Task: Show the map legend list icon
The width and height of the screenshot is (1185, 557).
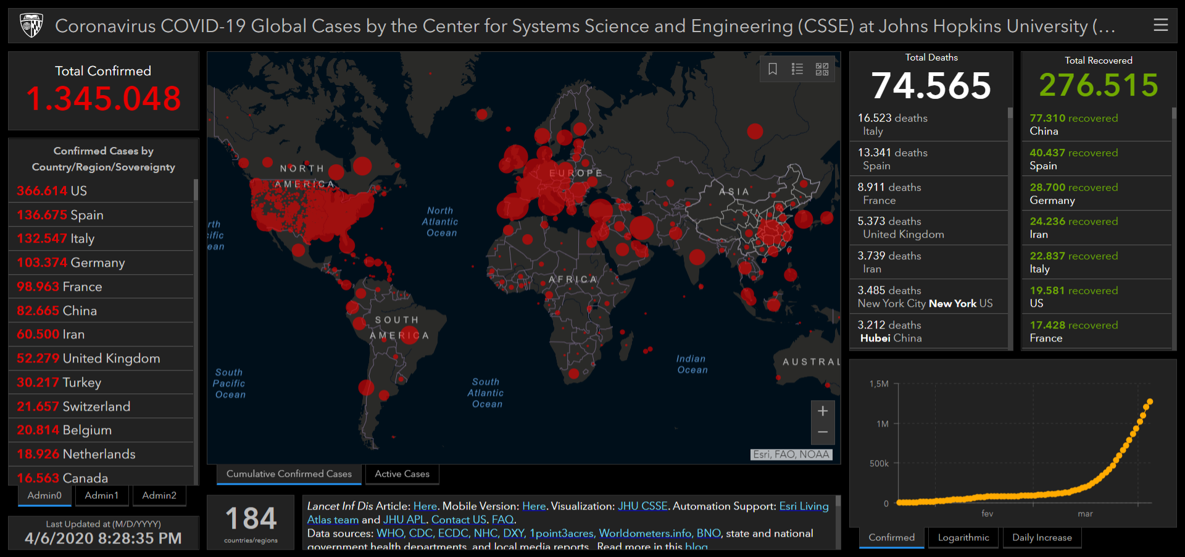Action: (797, 69)
